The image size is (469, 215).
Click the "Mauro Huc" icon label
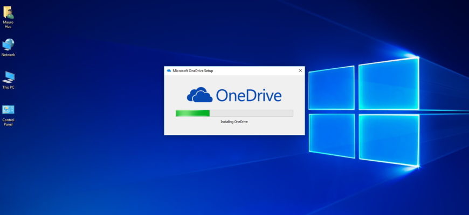pos(8,24)
